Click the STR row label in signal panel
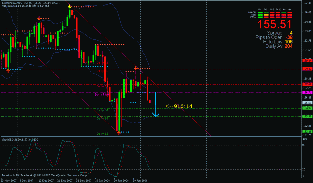 coord(253,15)
